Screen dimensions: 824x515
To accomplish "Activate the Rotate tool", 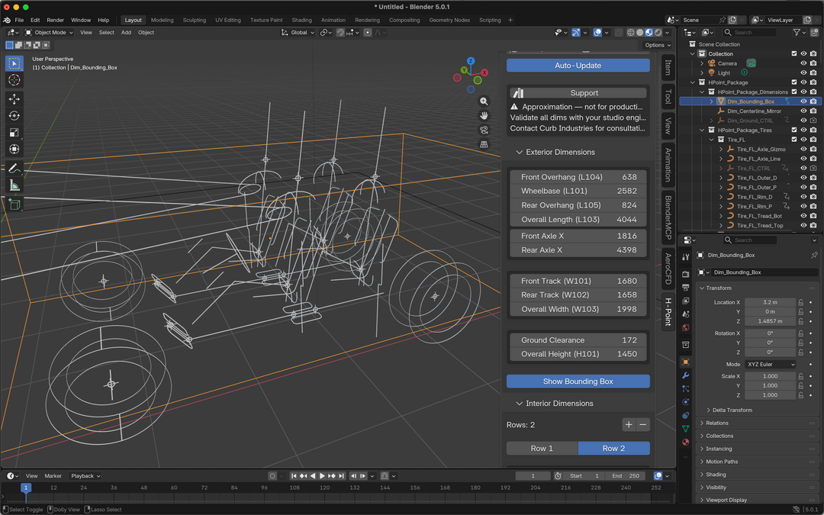I will pyautogui.click(x=14, y=116).
